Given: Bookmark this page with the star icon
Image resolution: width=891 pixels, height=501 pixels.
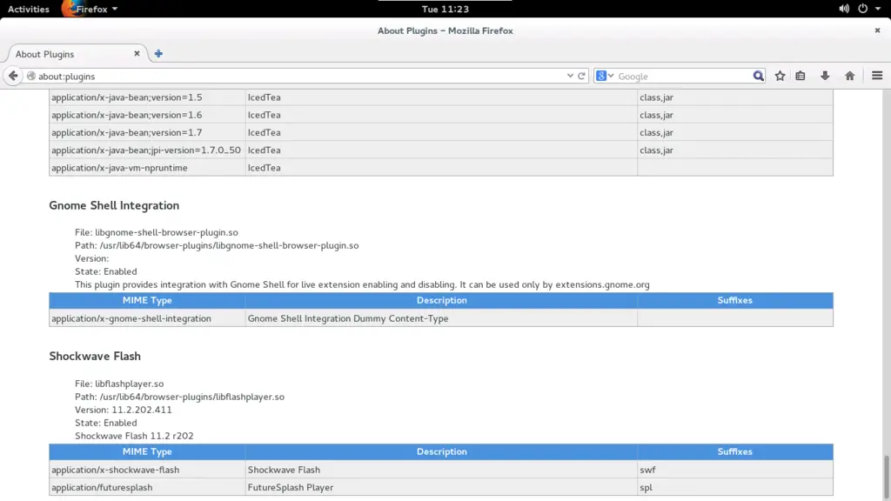Looking at the screenshot, I should 780,77.
